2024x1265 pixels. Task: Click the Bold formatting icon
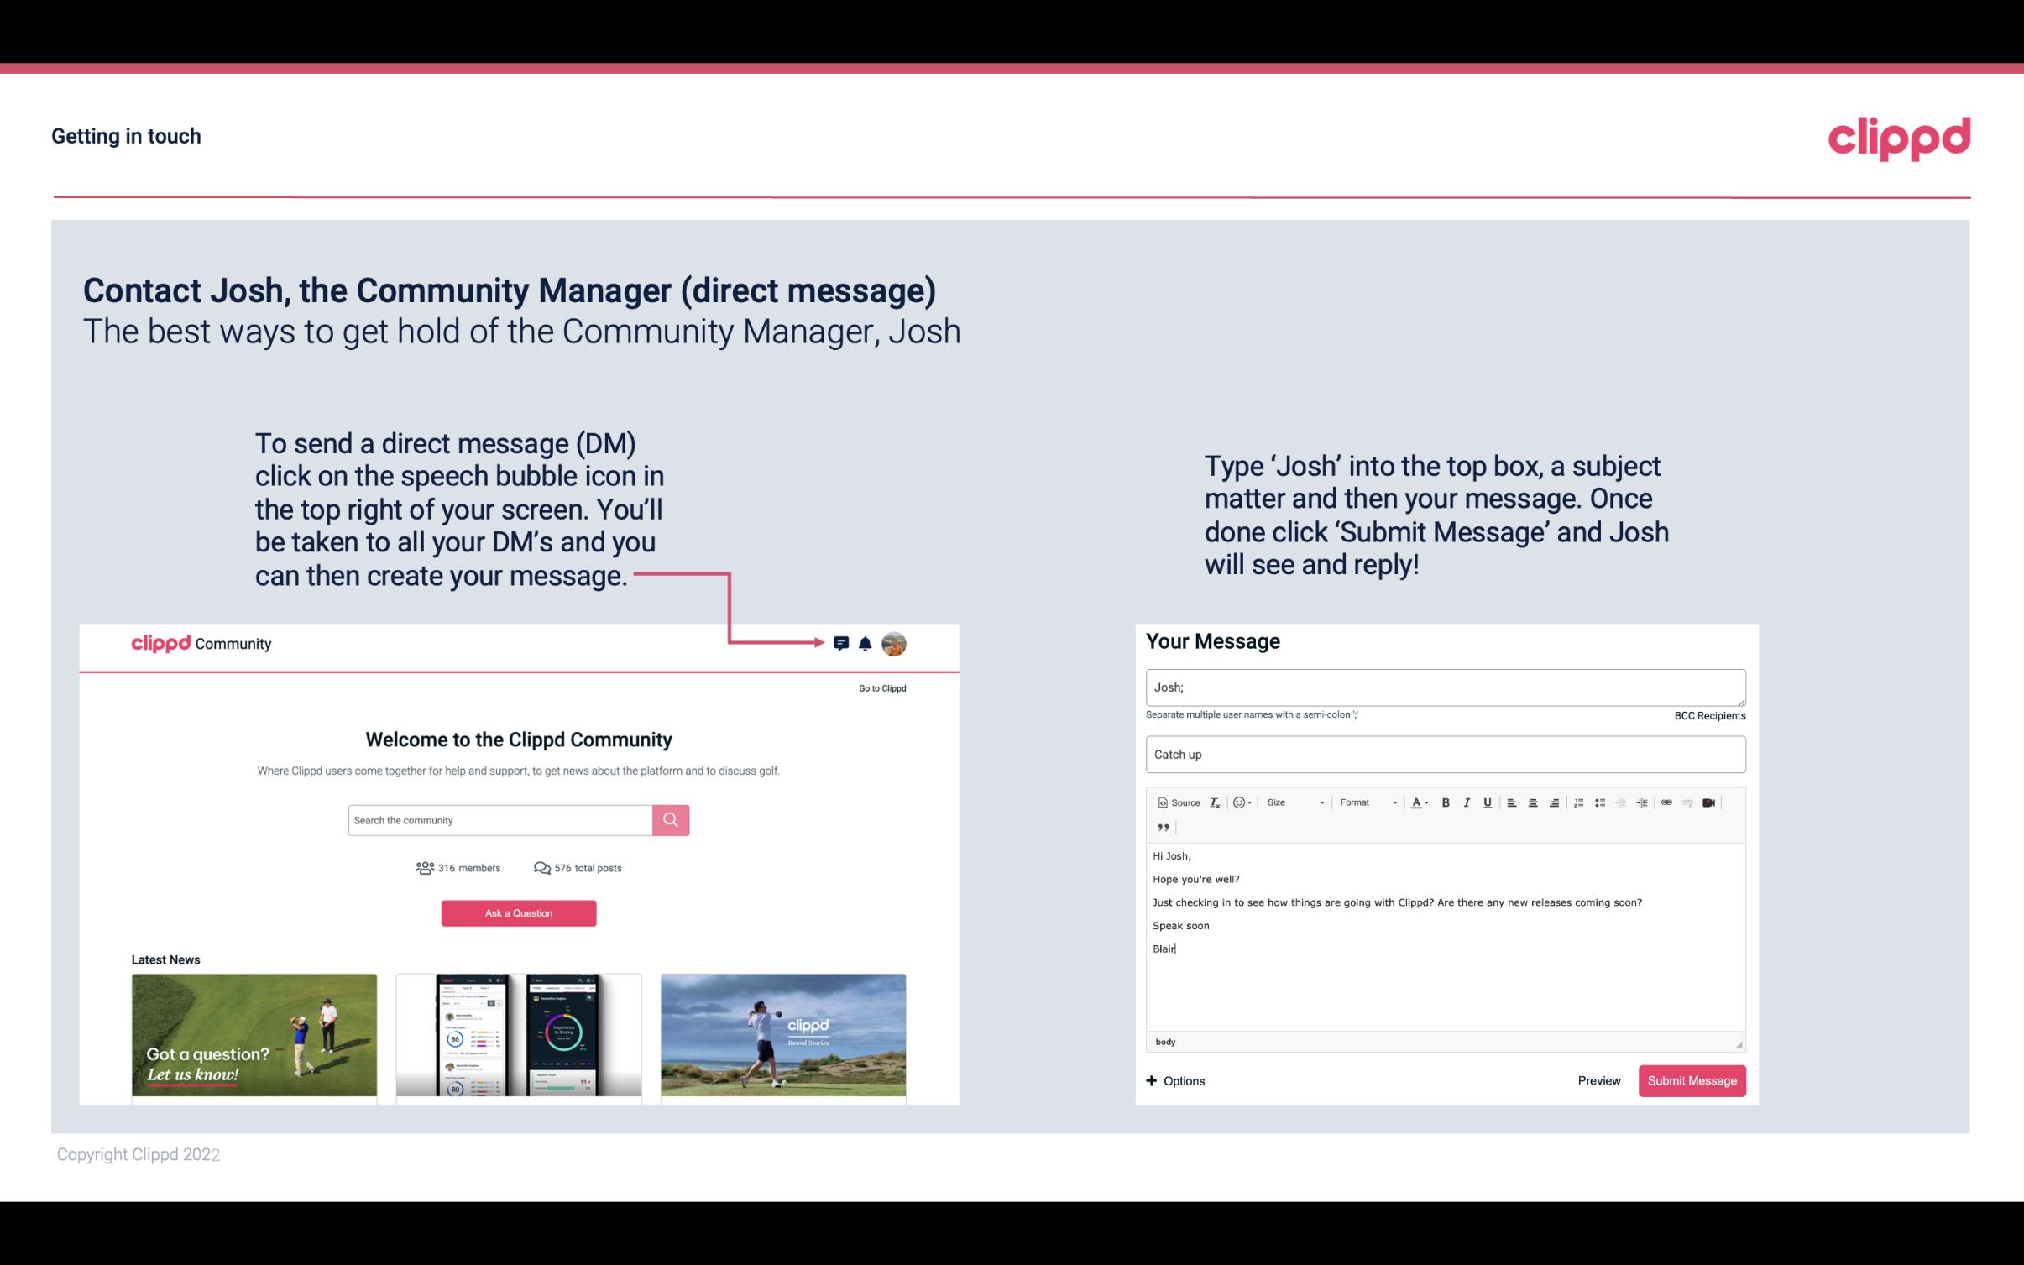(1446, 802)
